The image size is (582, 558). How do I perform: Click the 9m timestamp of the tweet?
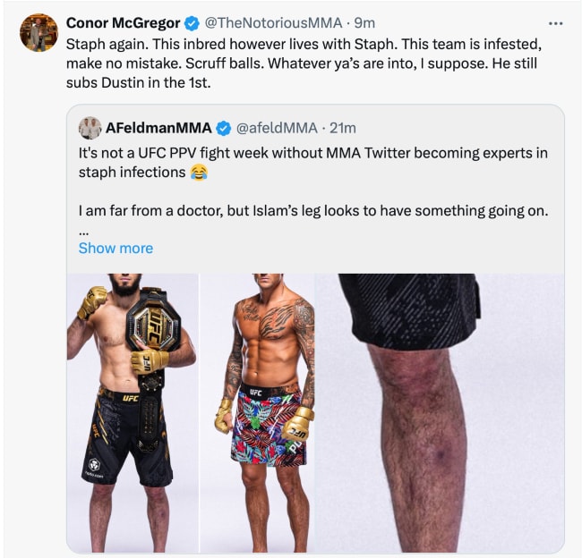tap(364, 23)
